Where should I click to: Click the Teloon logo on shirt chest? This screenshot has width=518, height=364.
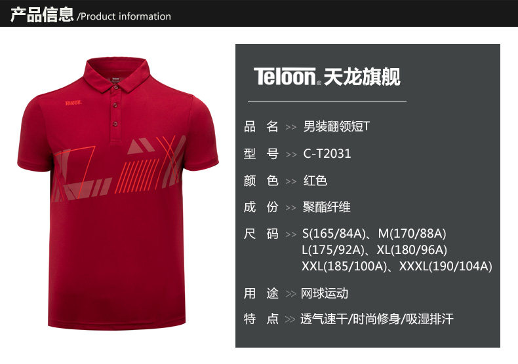(73, 103)
